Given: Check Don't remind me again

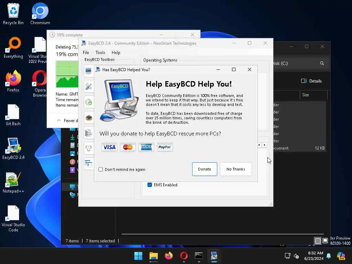Looking at the screenshot, I should pyautogui.click(x=101, y=169).
